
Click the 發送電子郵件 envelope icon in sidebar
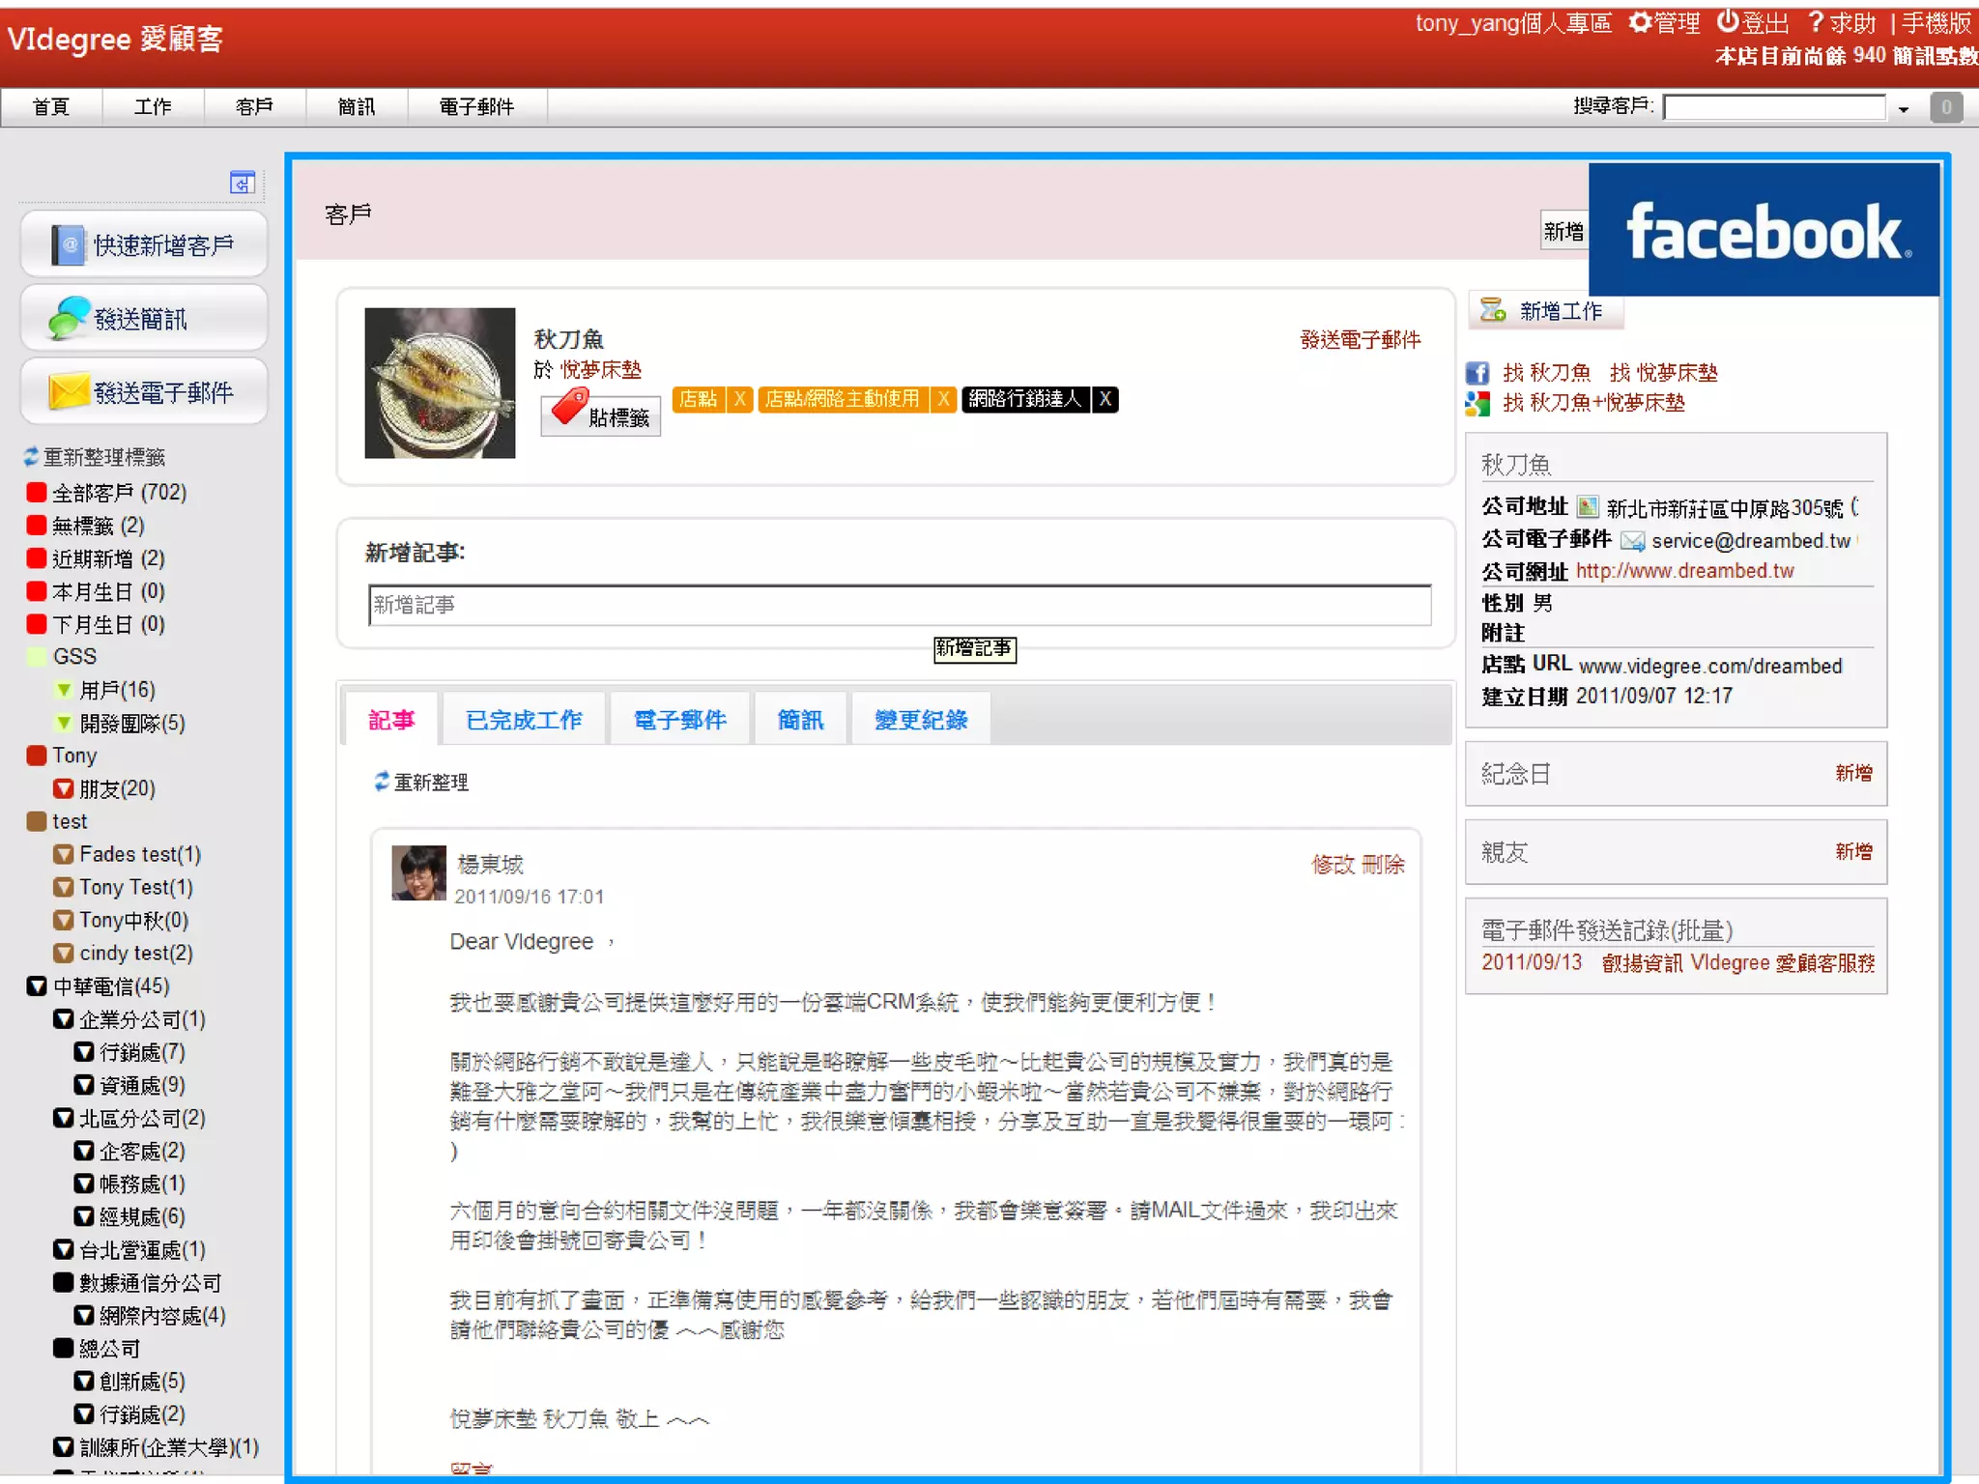[69, 392]
